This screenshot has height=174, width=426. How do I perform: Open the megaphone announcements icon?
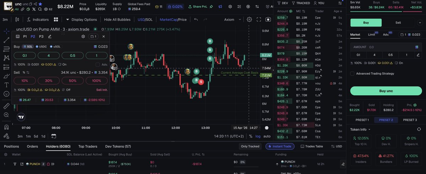click(x=220, y=6)
